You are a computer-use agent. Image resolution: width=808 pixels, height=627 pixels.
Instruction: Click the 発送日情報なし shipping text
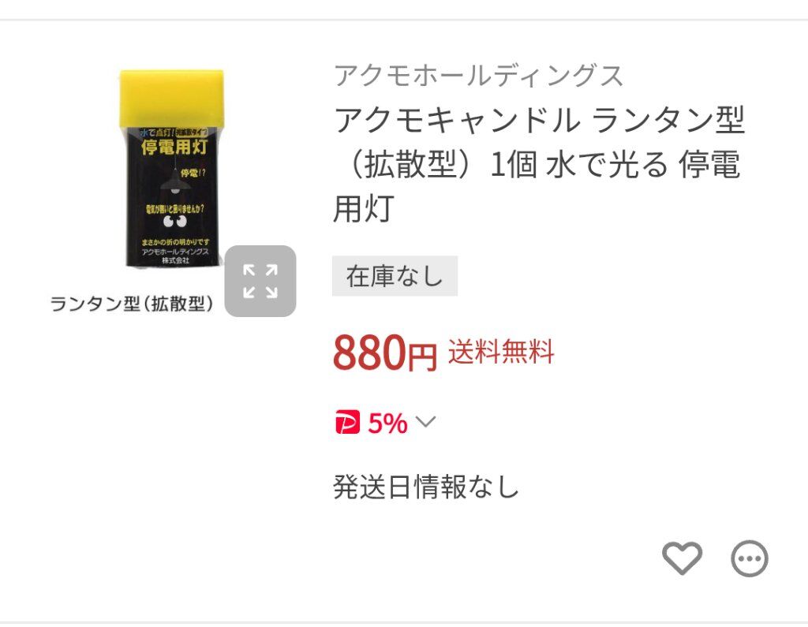(425, 487)
